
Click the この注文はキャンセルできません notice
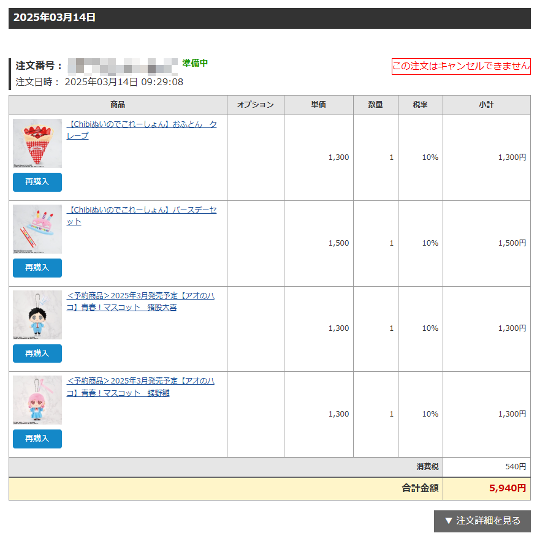(461, 66)
